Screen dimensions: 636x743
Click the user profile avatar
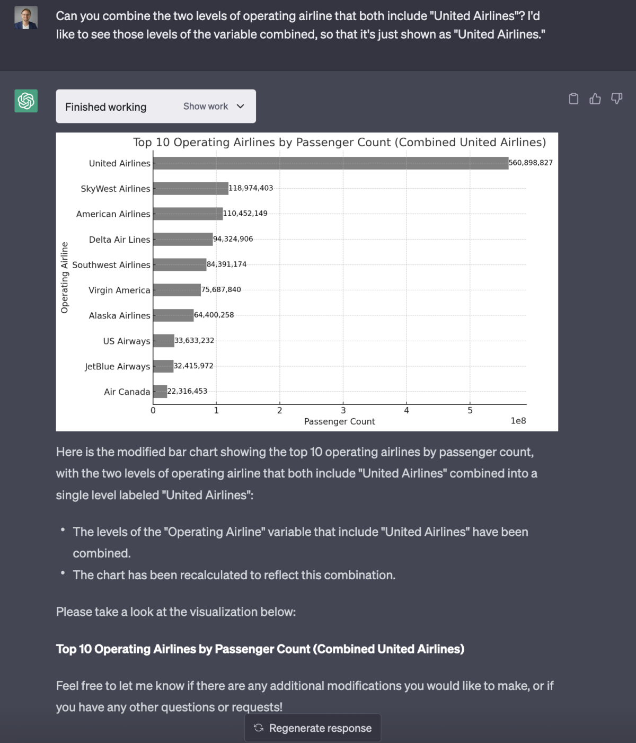coord(25,16)
